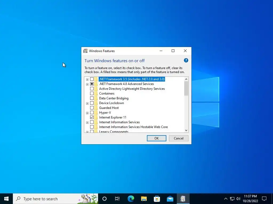273x204 pixels.
Task: Check Active Directory Lightweight Directory Services
Action: point(92,89)
